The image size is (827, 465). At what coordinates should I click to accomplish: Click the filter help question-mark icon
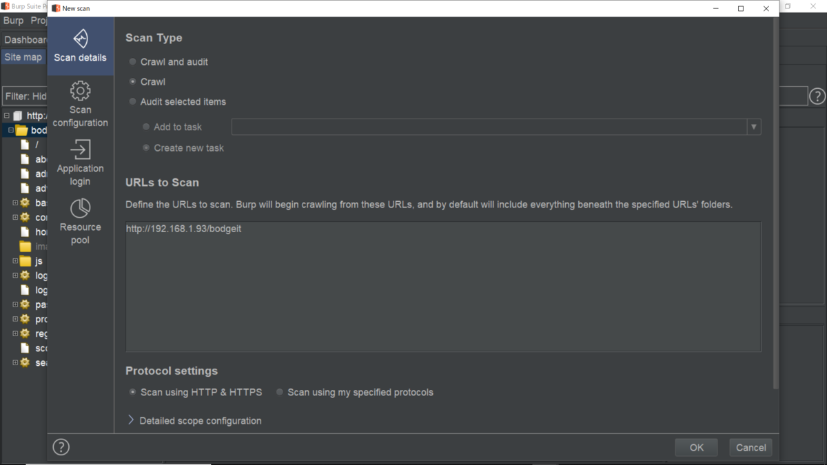pos(817,96)
